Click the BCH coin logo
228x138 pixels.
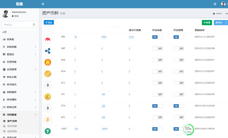coord(48,74)
